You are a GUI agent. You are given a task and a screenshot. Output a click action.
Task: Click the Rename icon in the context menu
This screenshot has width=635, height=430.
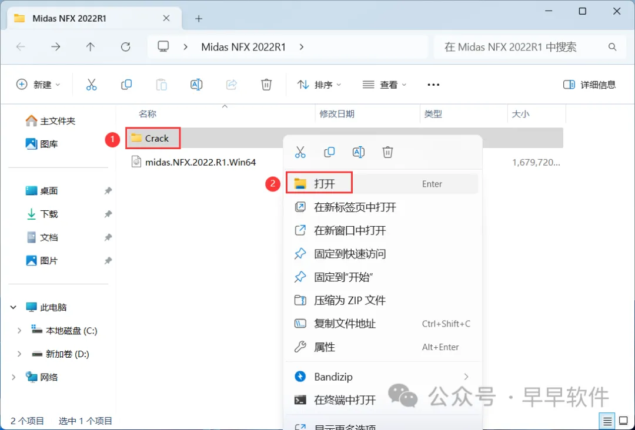pyautogui.click(x=359, y=152)
